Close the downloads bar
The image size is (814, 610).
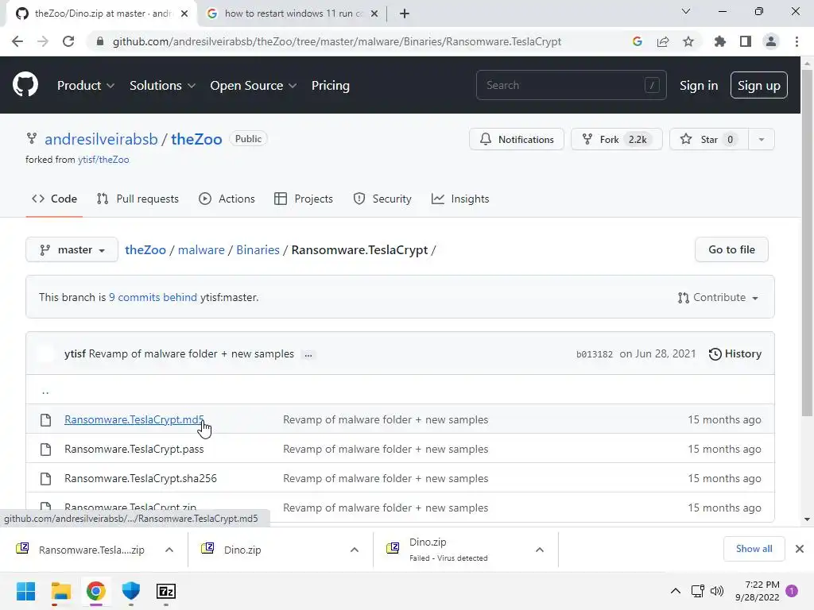800,549
